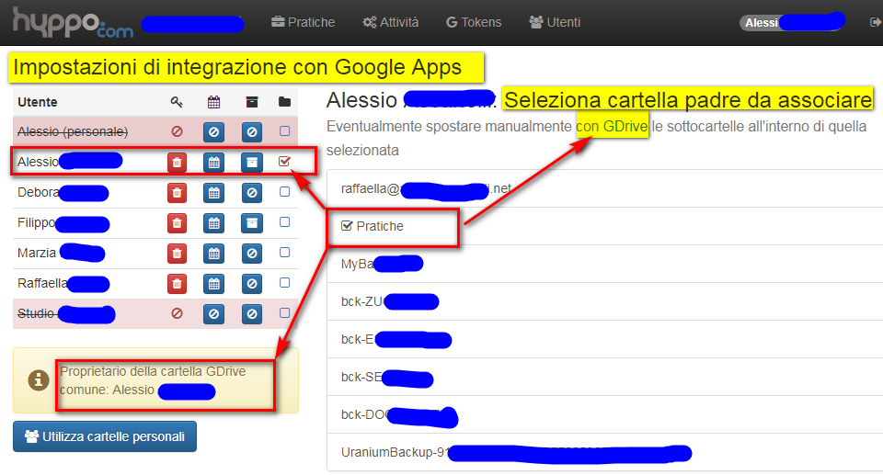Untick folder checkbox in selected Alessio row

284,162
